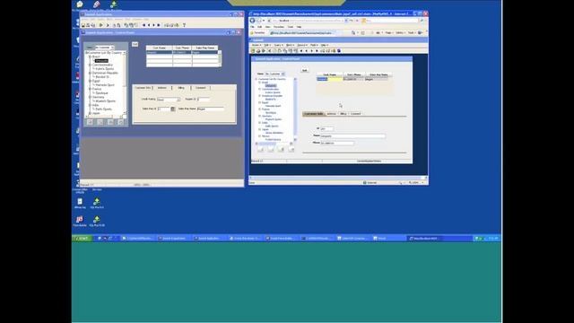The image size is (574, 323).
Task: Click the Name input field in the browser form
Action: (x=352, y=135)
